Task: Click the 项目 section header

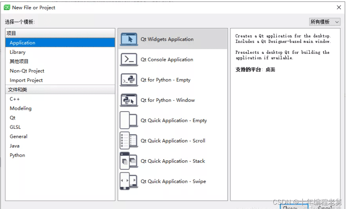Action: click(x=60, y=33)
